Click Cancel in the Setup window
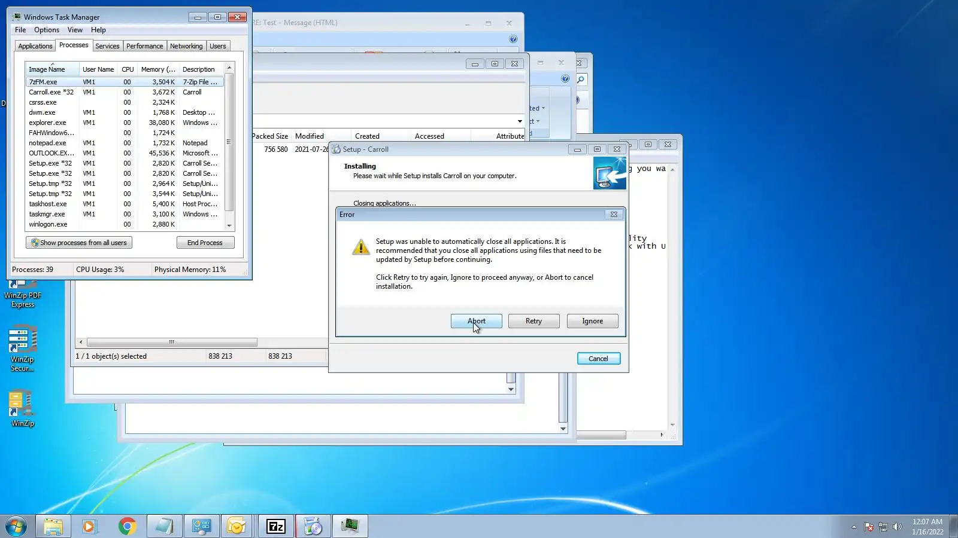Viewport: 958px width, 538px height. click(599, 359)
